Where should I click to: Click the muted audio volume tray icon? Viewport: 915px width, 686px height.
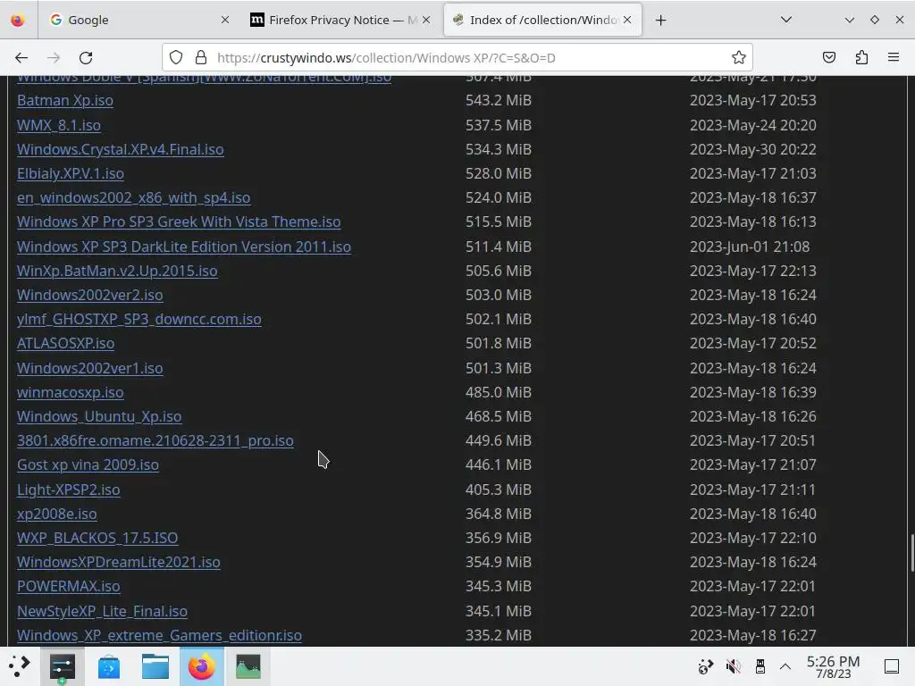click(733, 666)
